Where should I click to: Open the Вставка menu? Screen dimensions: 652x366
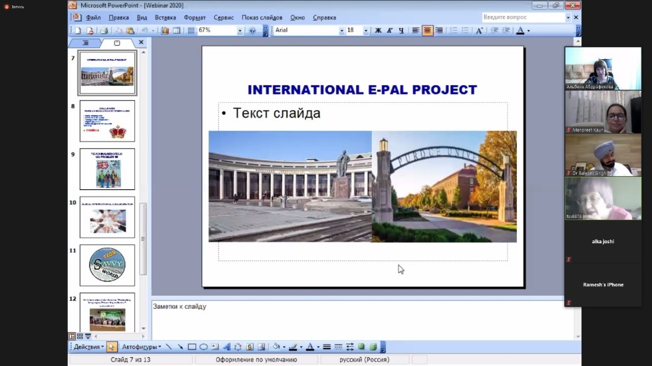coord(165,17)
